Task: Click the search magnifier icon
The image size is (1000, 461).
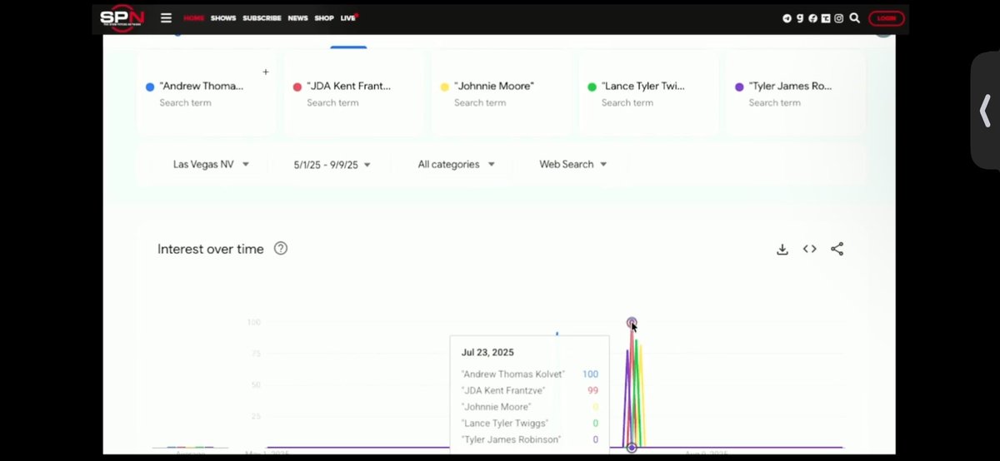Action: (854, 17)
